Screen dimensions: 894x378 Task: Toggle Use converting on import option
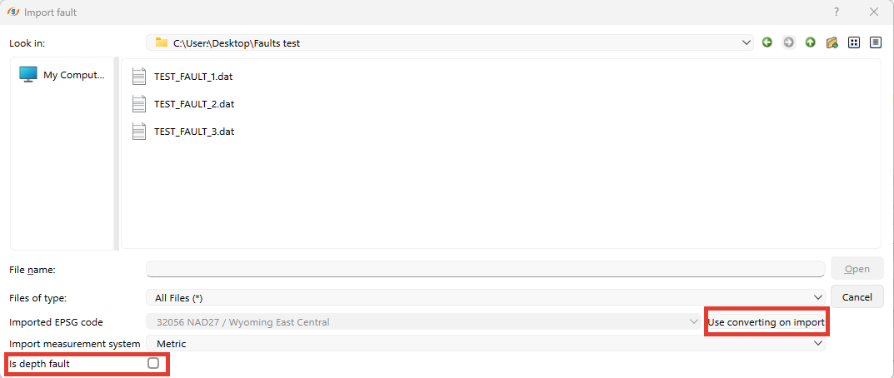[766, 322]
